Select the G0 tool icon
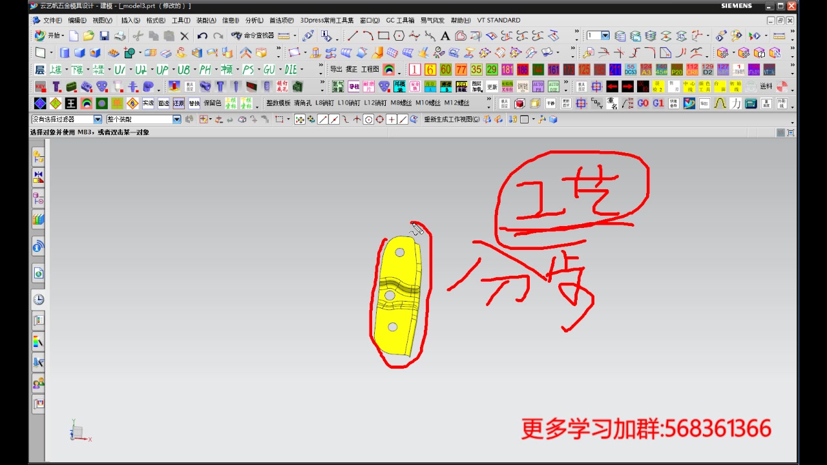This screenshot has width=827, height=465. click(644, 103)
